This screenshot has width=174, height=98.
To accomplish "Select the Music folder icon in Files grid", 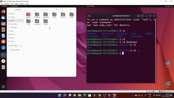I will pyautogui.click(x=54, y=16).
